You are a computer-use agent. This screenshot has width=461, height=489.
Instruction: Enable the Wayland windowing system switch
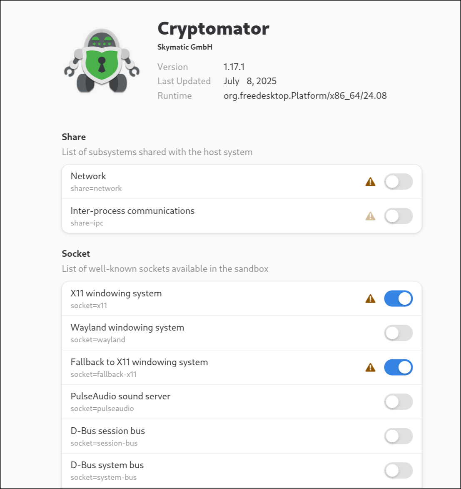click(399, 333)
